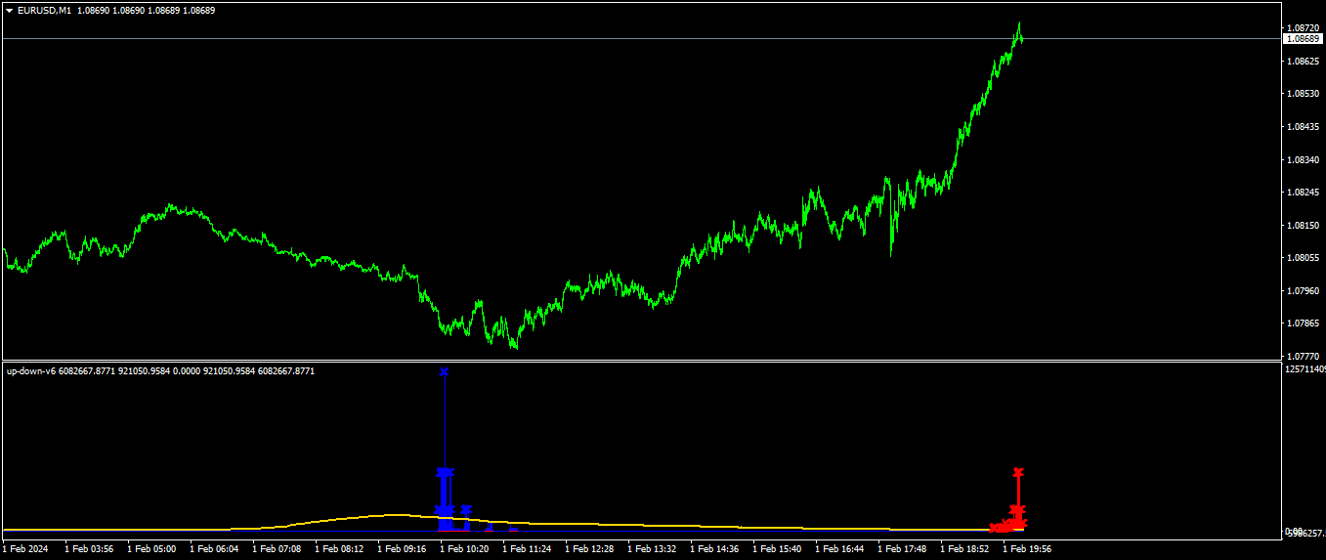Image resolution: width=1326 pixels, height=560 pixels.
Task: Click the EURUSD,M1 chart title text
Action: point(45,10)
